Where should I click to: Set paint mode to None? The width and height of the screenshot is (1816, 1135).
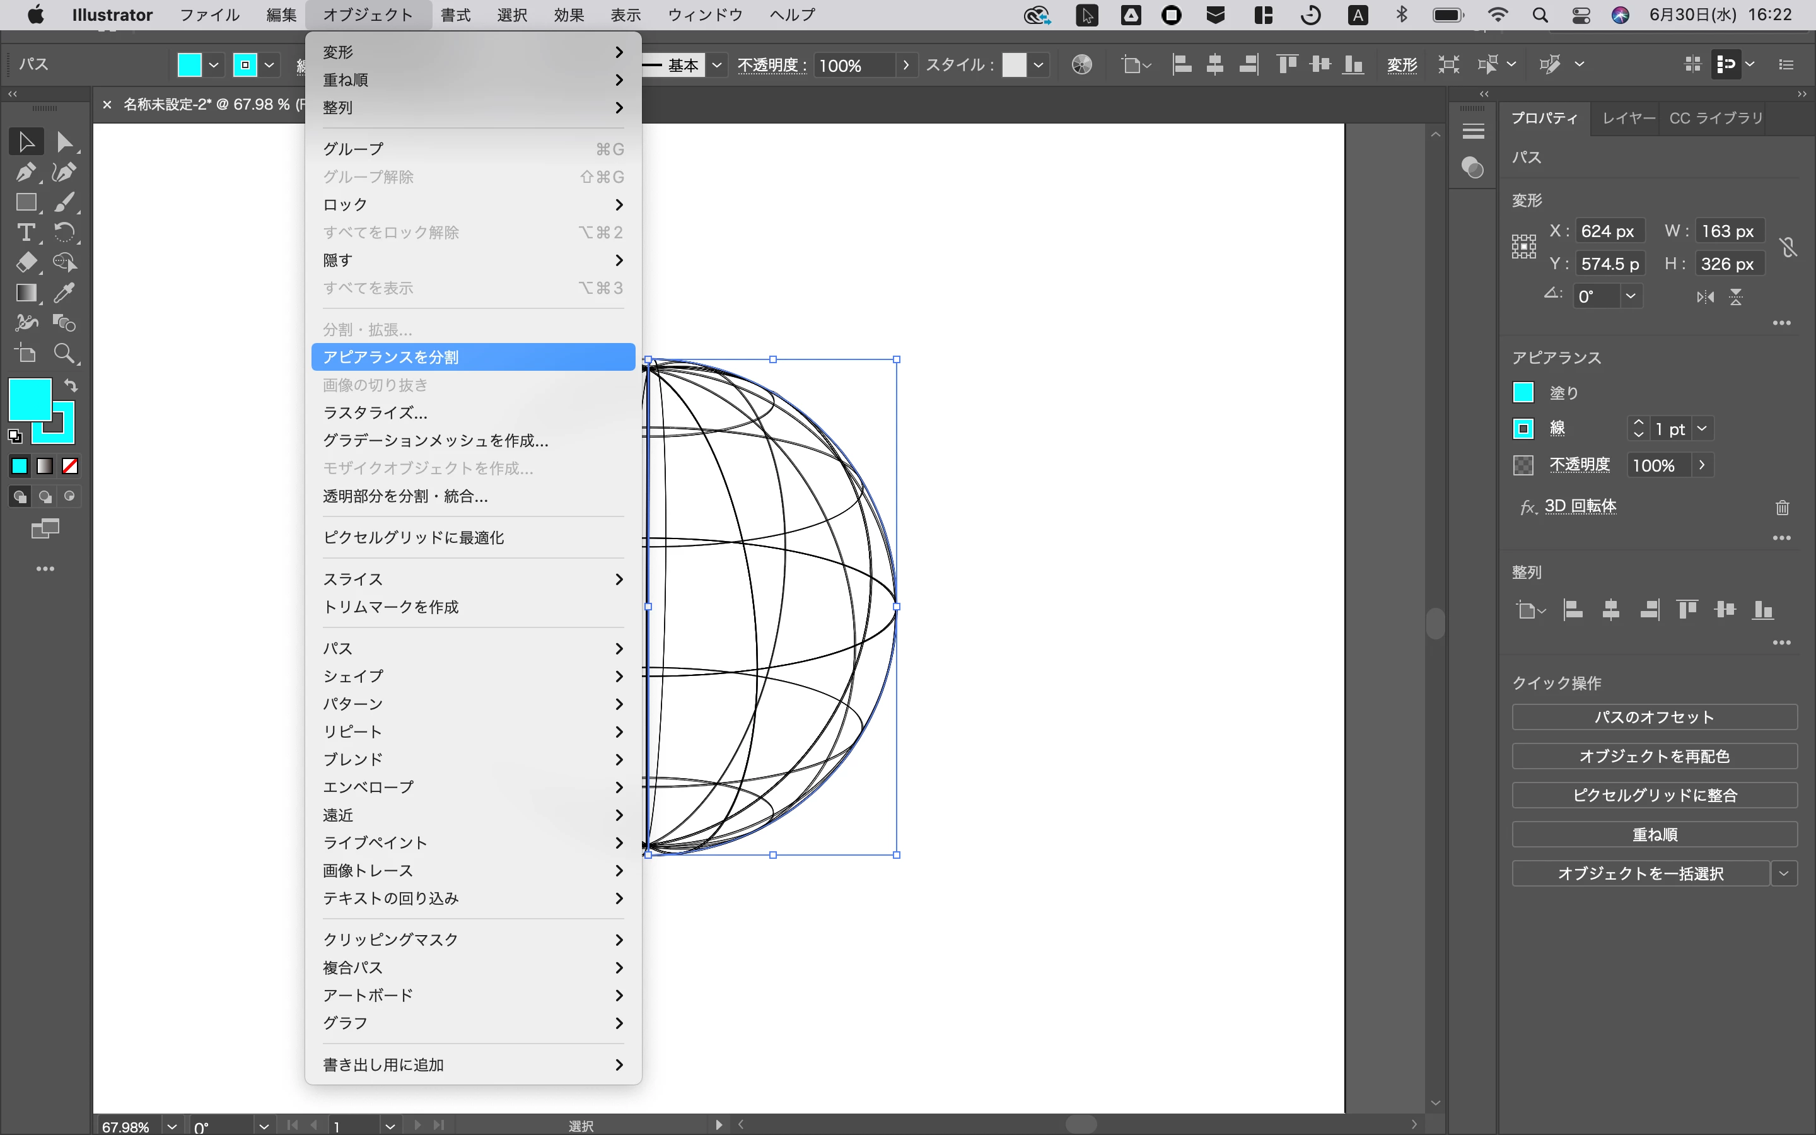click(70, 467)
